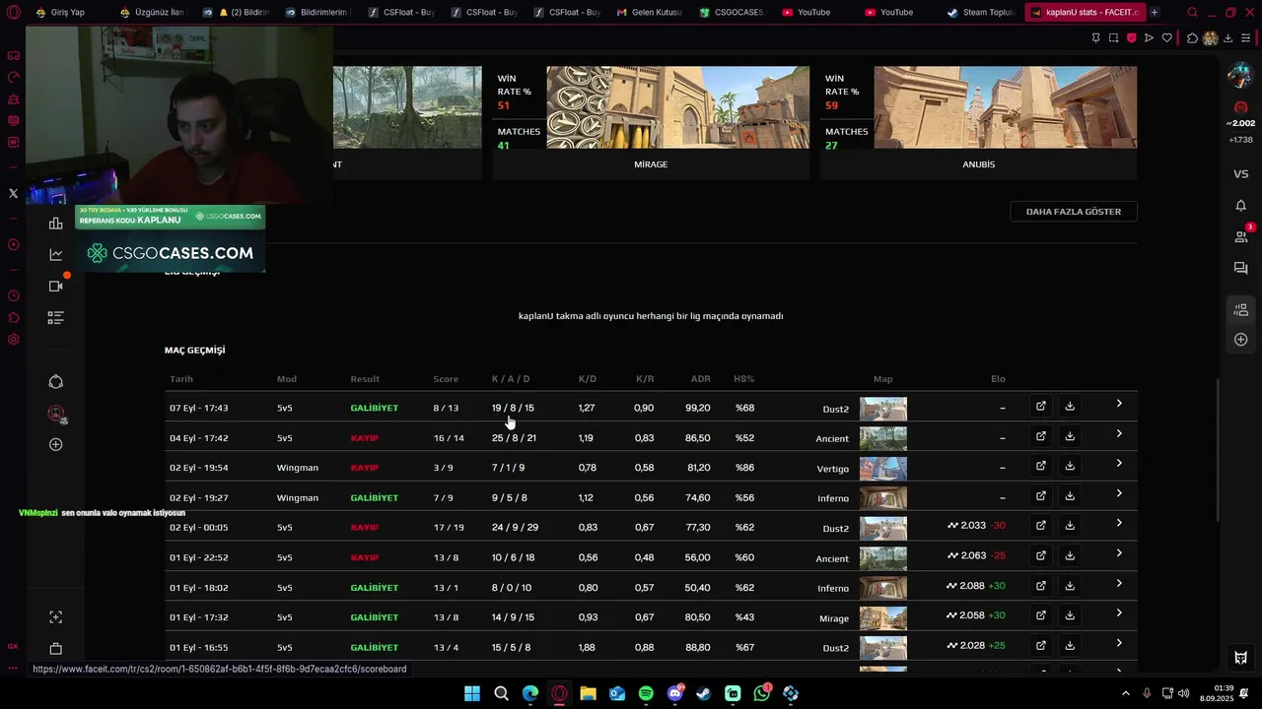The width and height of the screenshot is (1262, 709).
Task: Open external link for 04 Eyl Ancient match
Action: (1040, 435)
